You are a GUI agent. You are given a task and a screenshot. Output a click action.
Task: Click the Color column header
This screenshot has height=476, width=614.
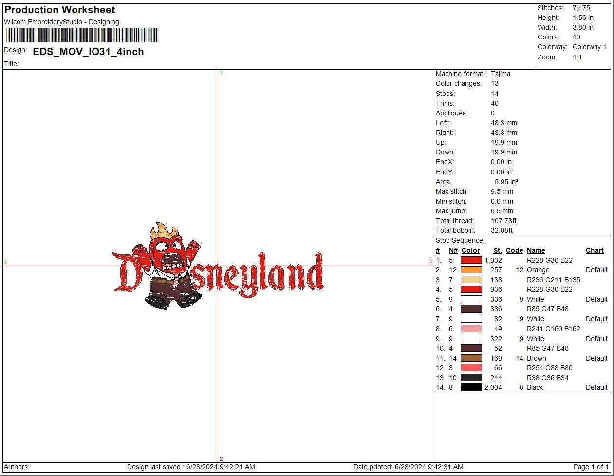point(470,250)
